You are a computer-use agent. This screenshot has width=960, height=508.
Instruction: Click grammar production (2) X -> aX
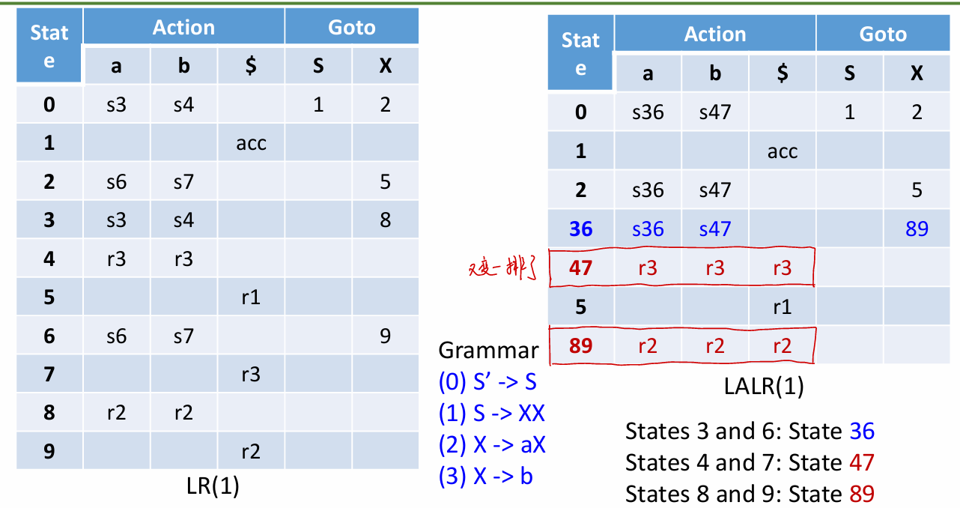492,445
